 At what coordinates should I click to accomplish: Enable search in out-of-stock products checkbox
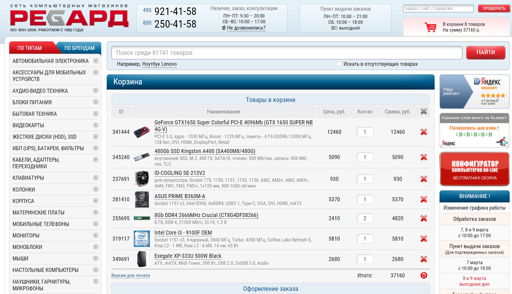[x=339, y=64]
